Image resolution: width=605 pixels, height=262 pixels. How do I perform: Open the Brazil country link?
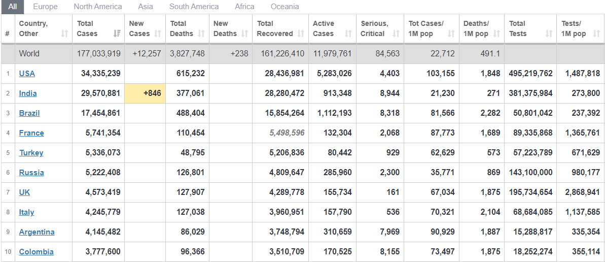tap(29, 113)
